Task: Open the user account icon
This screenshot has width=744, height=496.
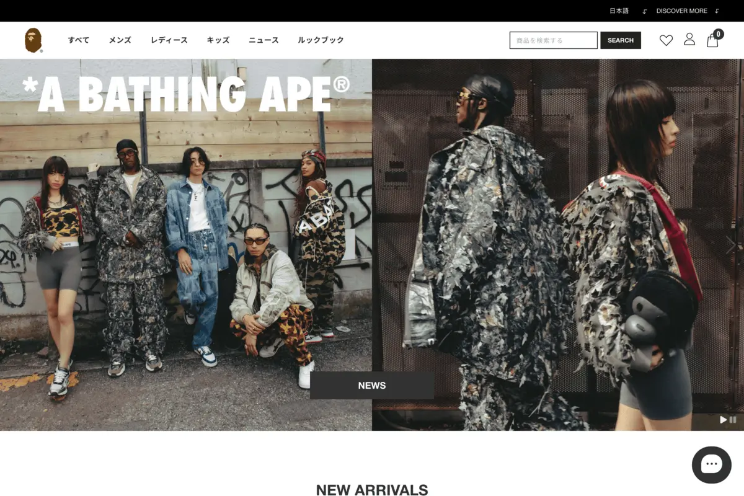Action: (x=689, y=40)
